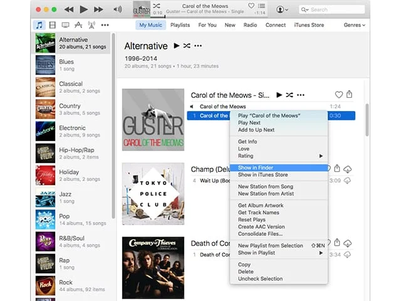The width and height of the screenshot is (401, 301).
Task: Open the Genres view dropdown
Action: [354, 25]
